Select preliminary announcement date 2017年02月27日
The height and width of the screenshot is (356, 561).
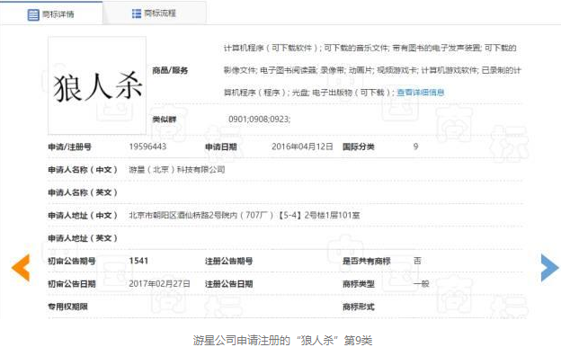click(x=159, y=284)
